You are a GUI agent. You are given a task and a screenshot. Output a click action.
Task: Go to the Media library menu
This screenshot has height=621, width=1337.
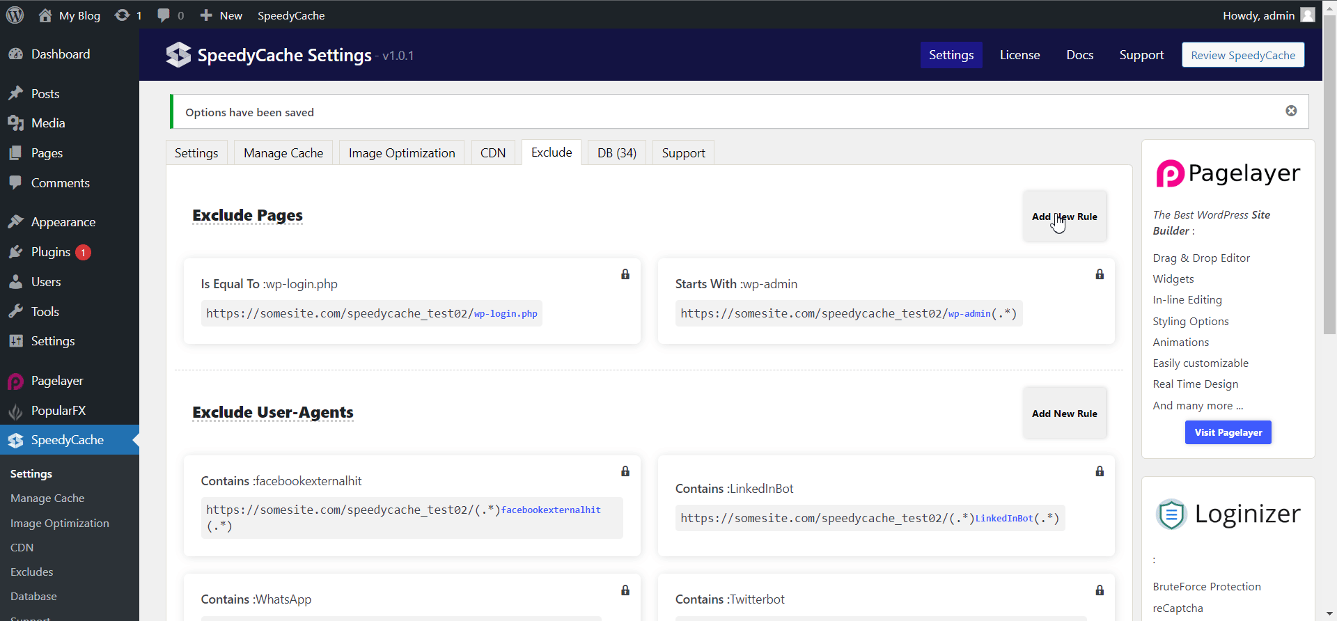pyautogui.click(x=70, y=123)
